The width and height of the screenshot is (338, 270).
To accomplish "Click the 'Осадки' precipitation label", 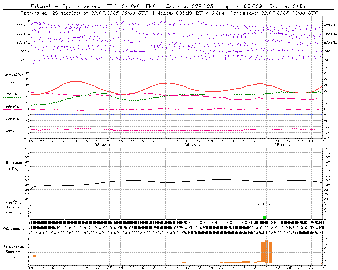I will point(14,207).
